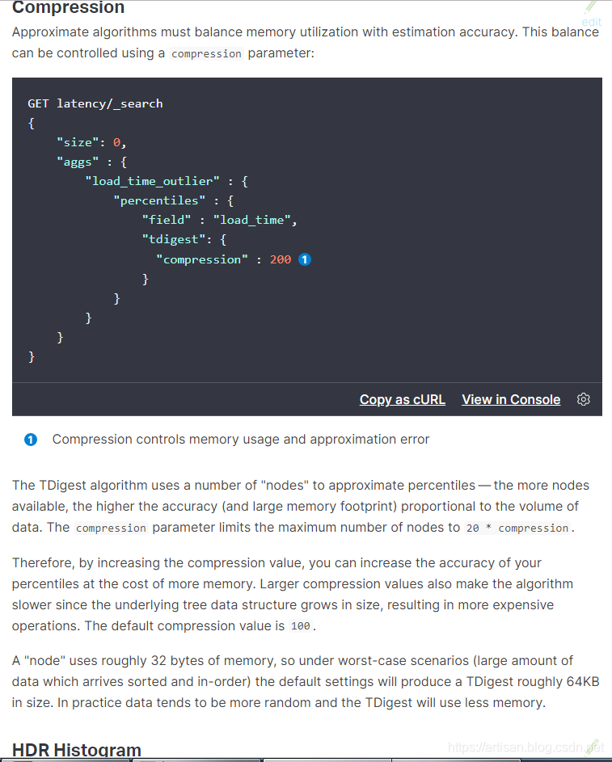Click the inline compression code in the first paragraph
Viewport: 612px width, 762px height.
(206, 54)
